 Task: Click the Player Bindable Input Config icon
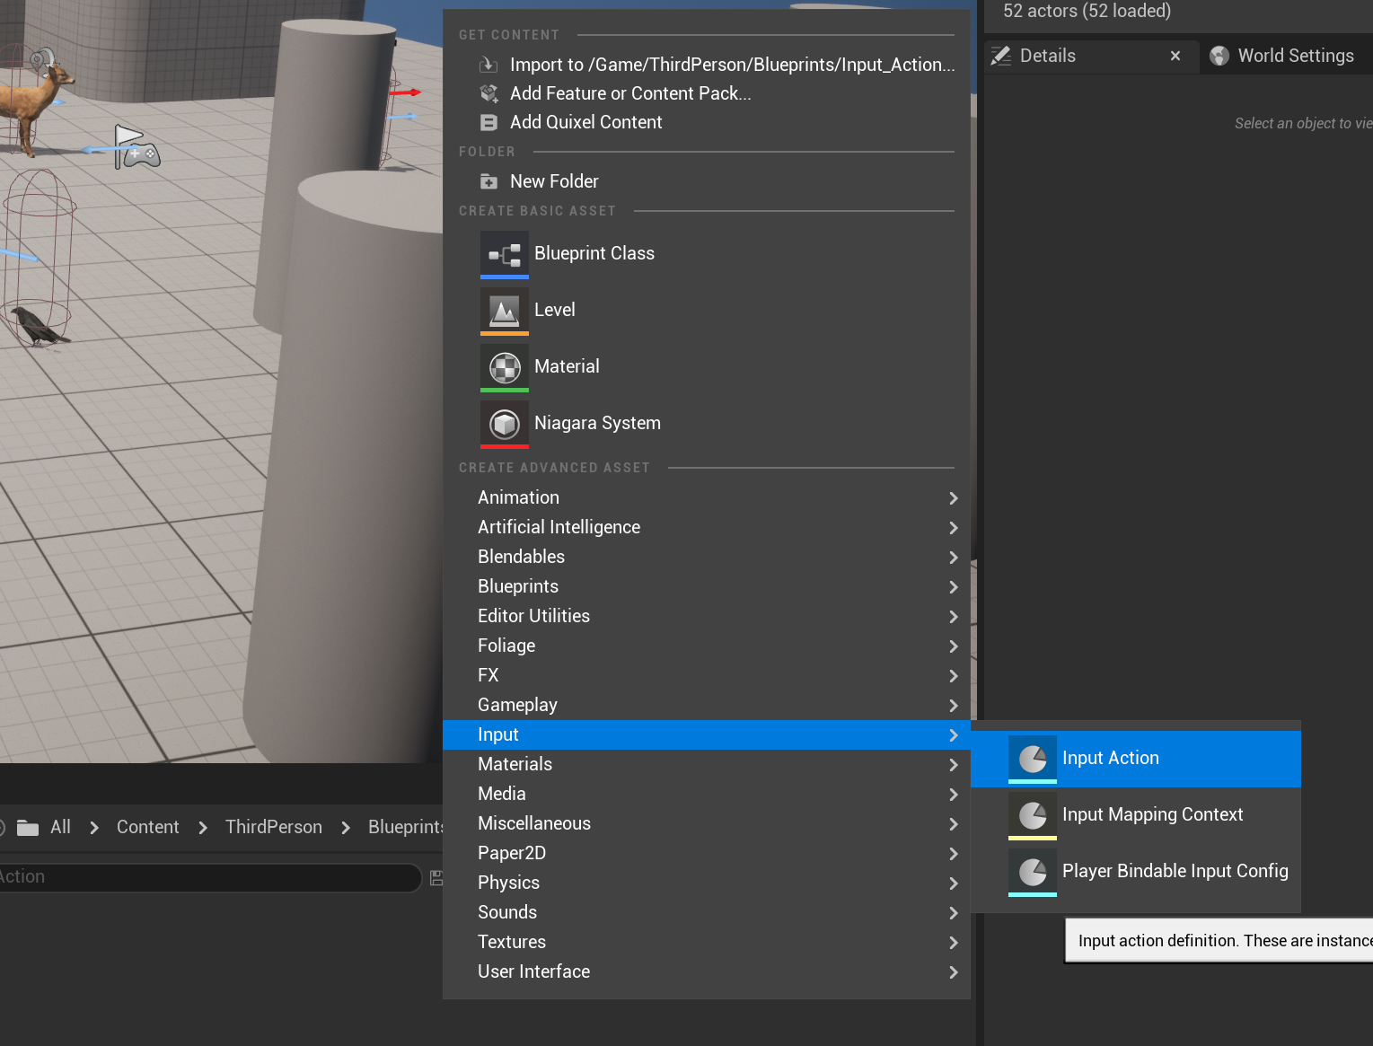pyautogui.click(x=1032, y=872)
